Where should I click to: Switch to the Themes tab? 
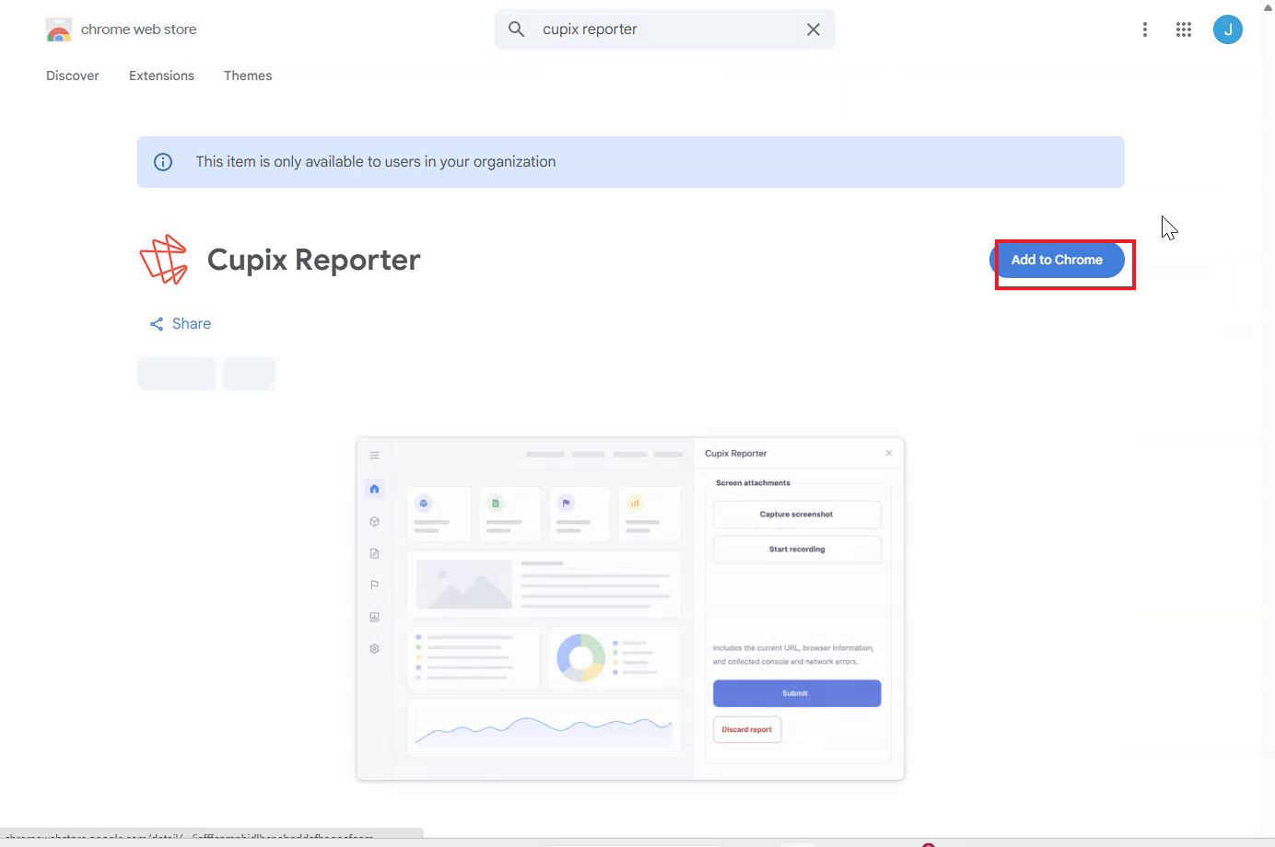[248, 75]
